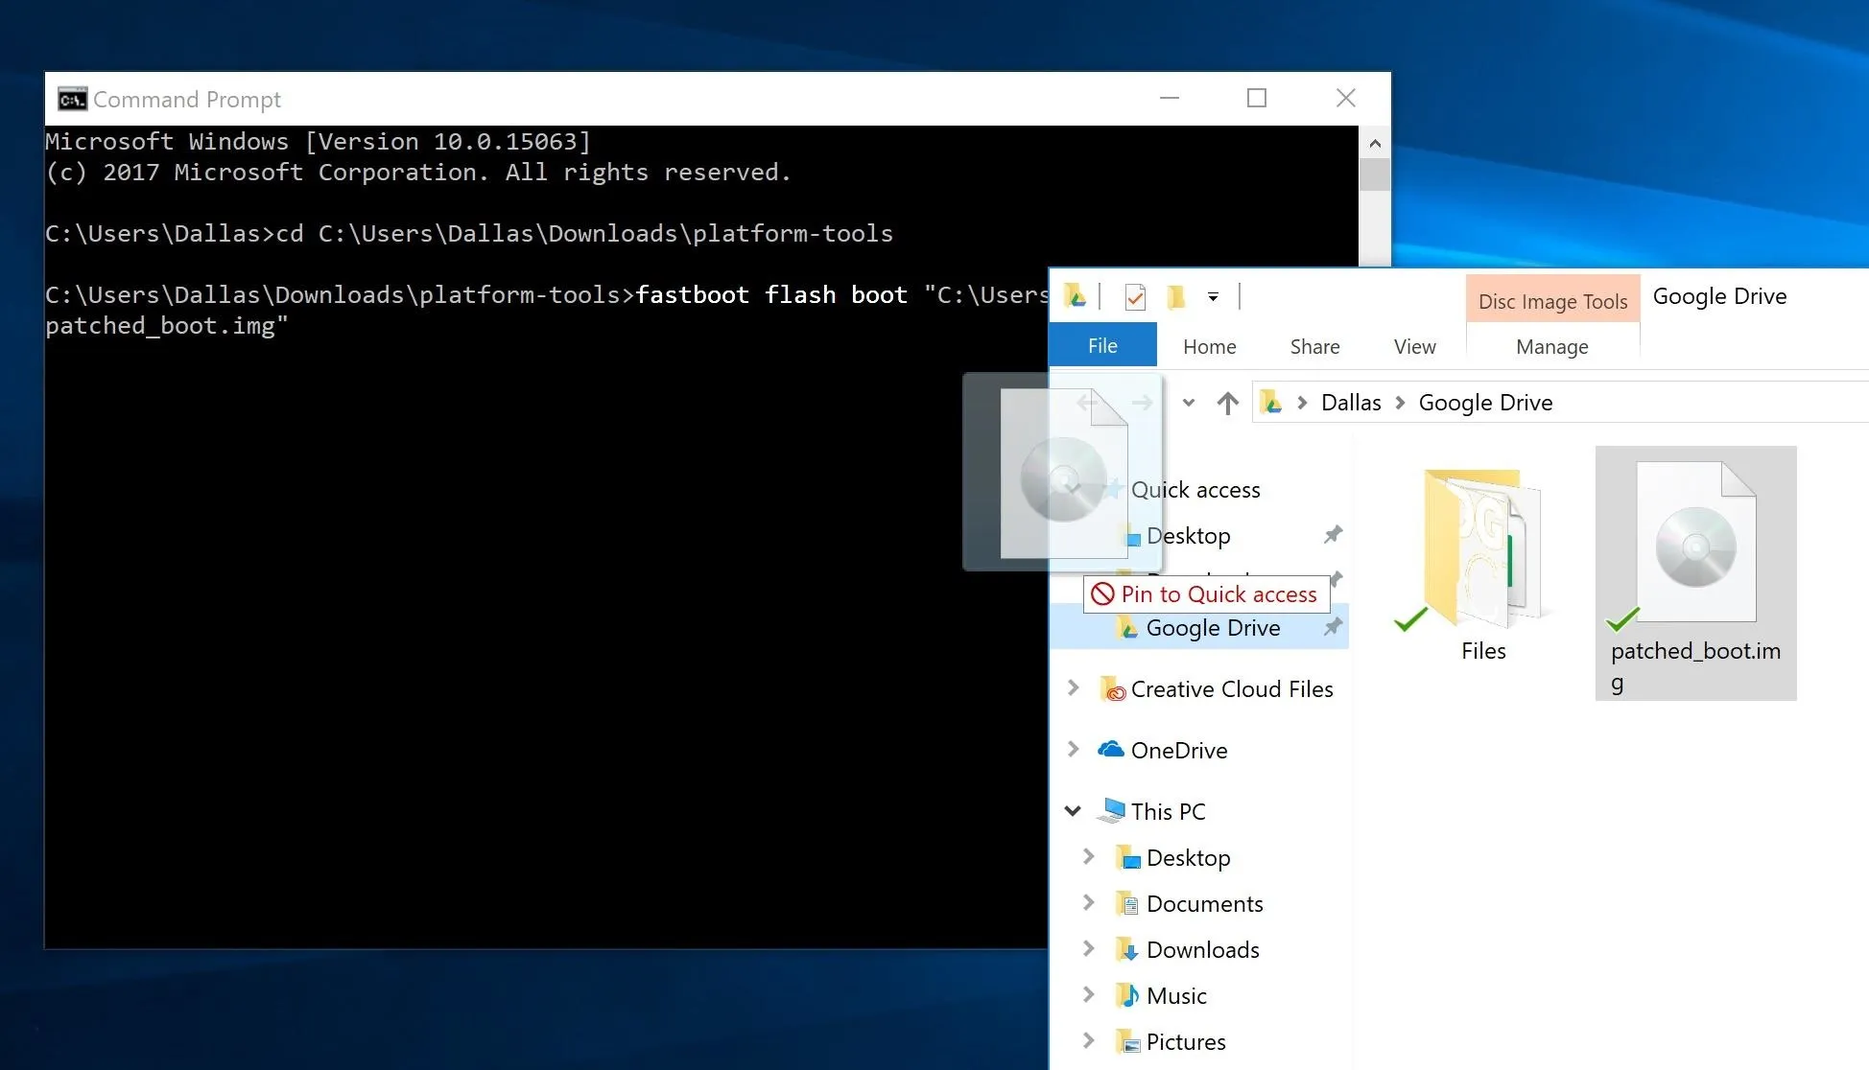
Task: Select OneDrive in the navigation pane
Action: coord(1179,751)
